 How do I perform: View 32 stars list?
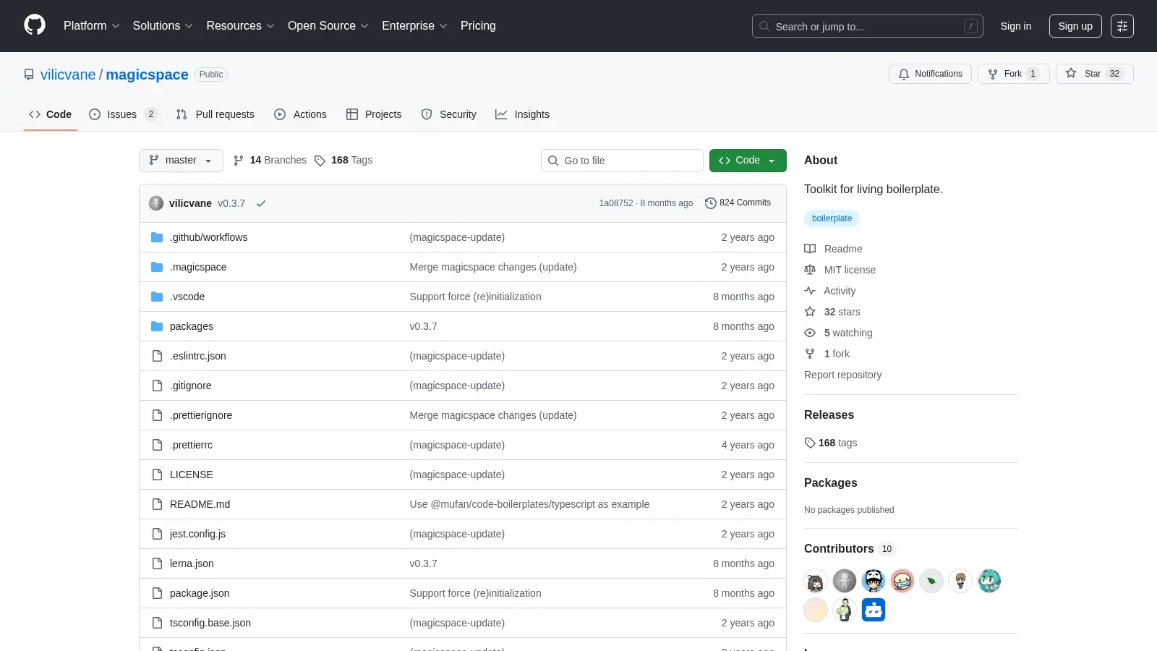click(x=832, y=312)
